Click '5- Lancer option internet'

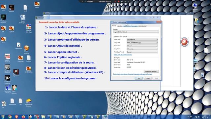pyautogui.click(x=61, y=52)
